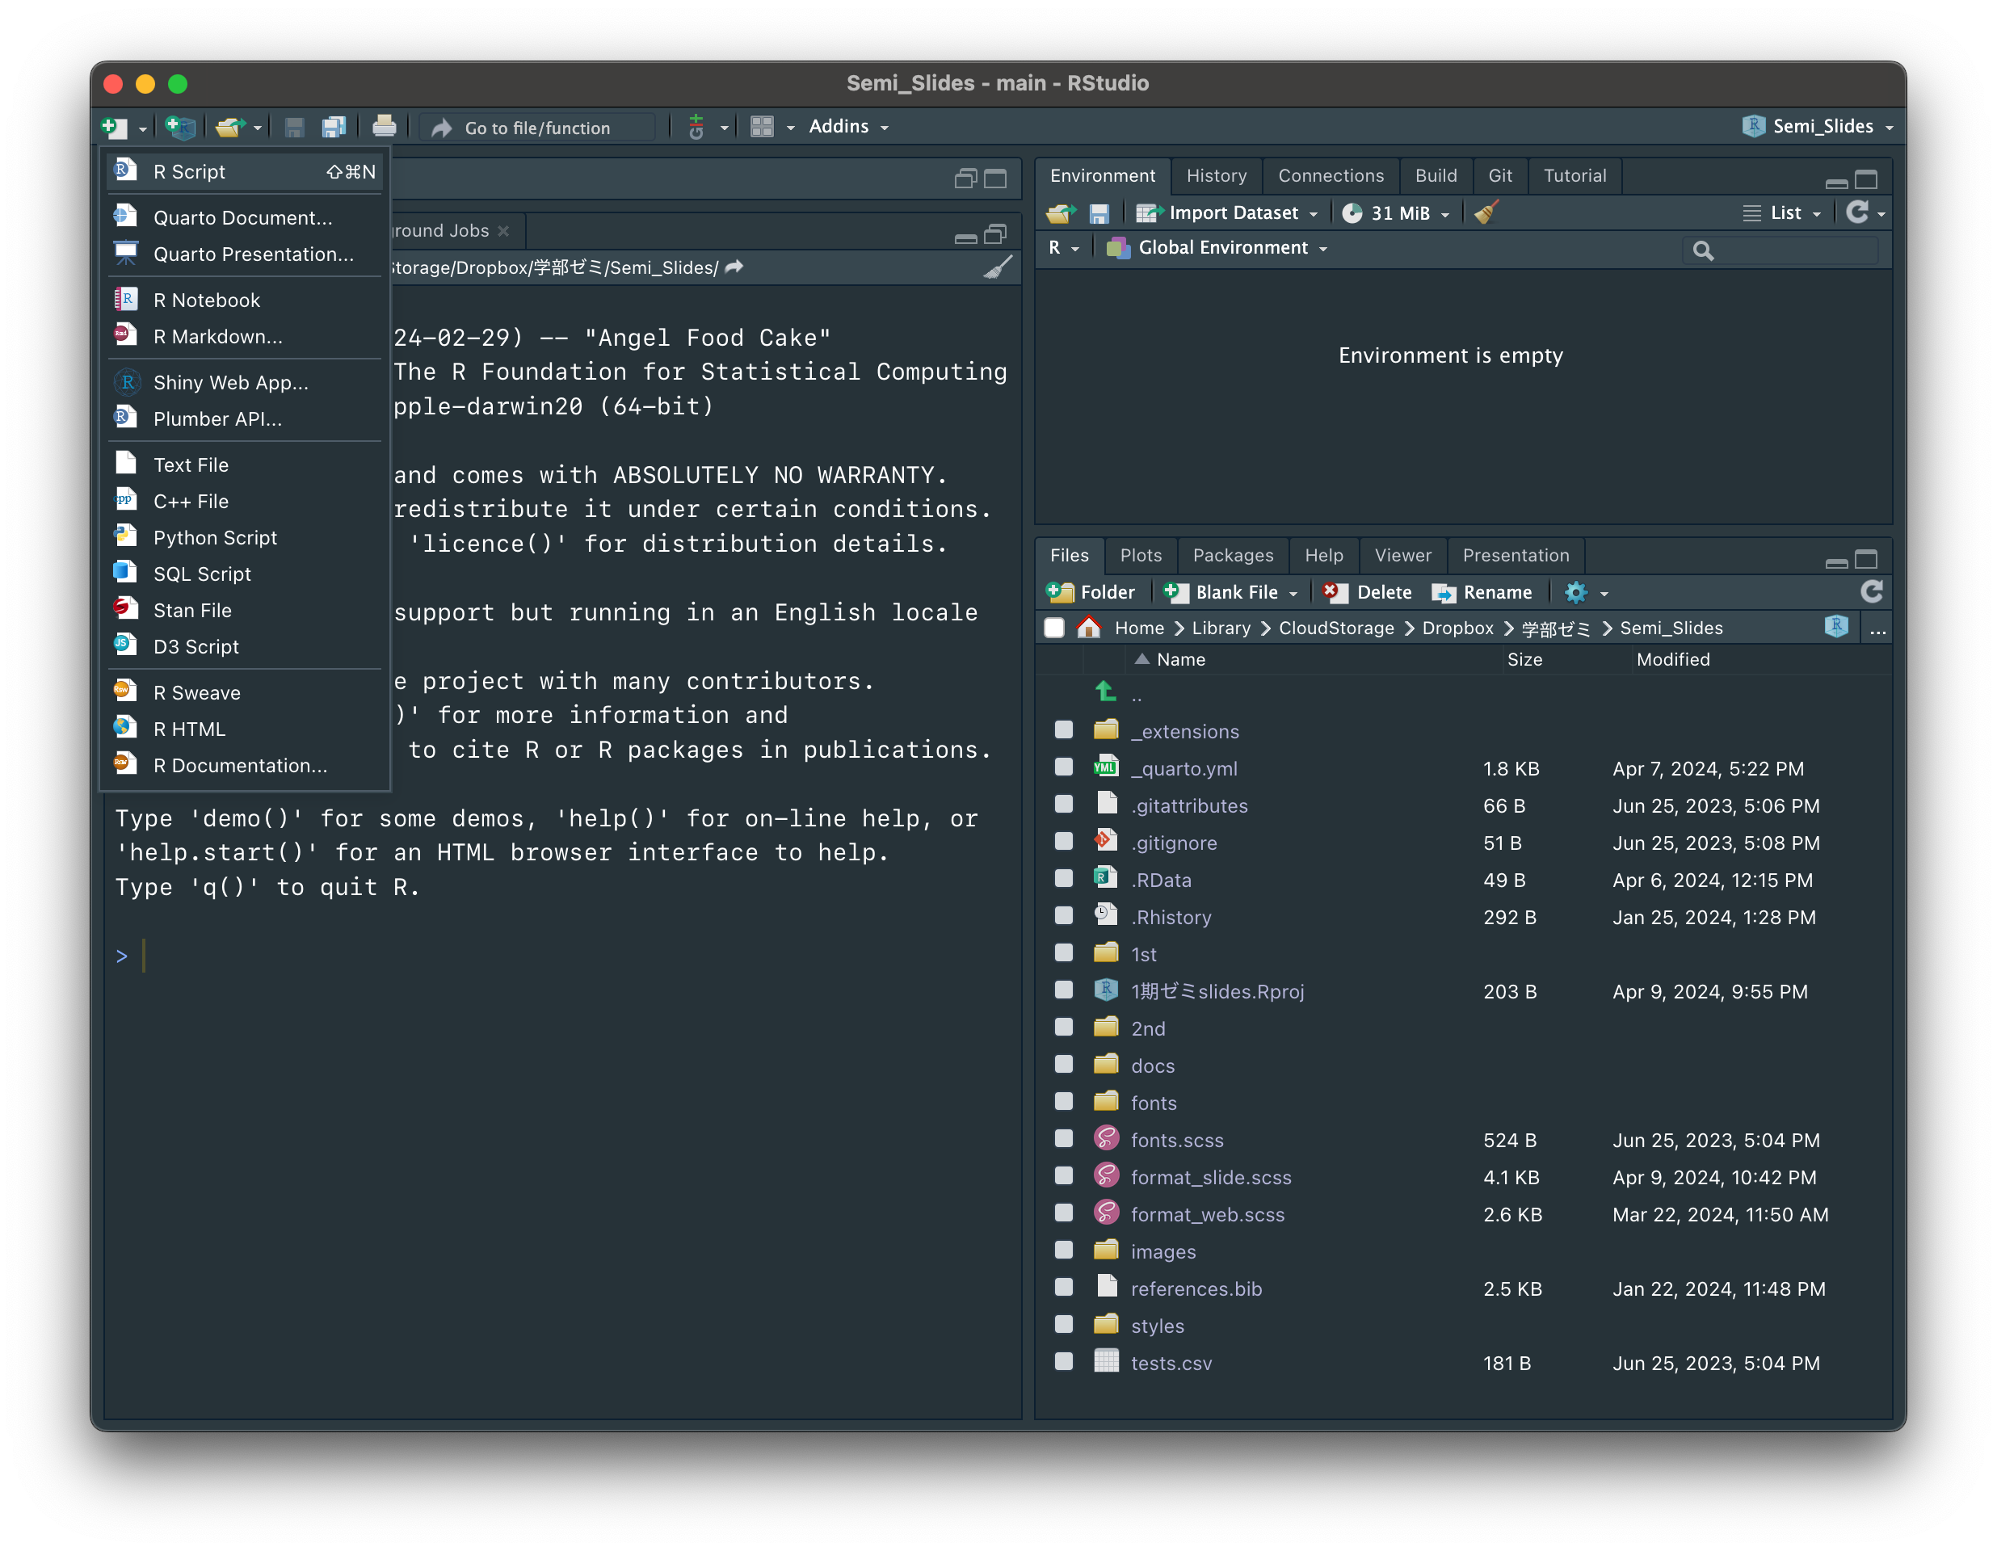Clear environment objects with broom icon

click(x=1486, y=213)
